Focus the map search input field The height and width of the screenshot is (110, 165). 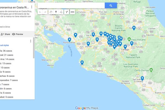(x=71, y=5)
